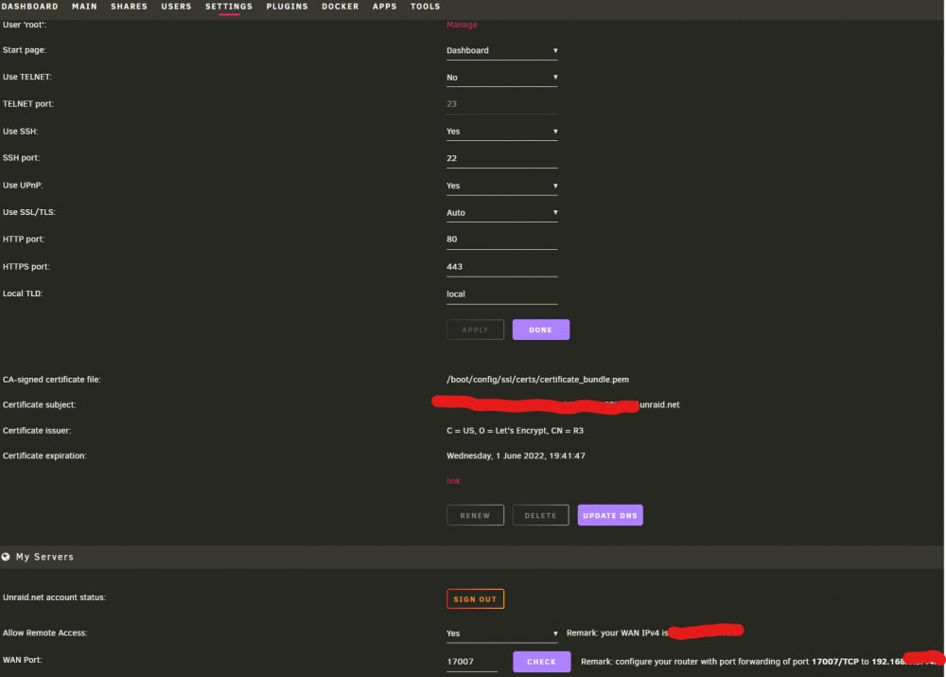Click the Delete certificate button
Image resolution: width=946 pixels, height=677 pixels.
pyautogui.click(x=540, y=516)
